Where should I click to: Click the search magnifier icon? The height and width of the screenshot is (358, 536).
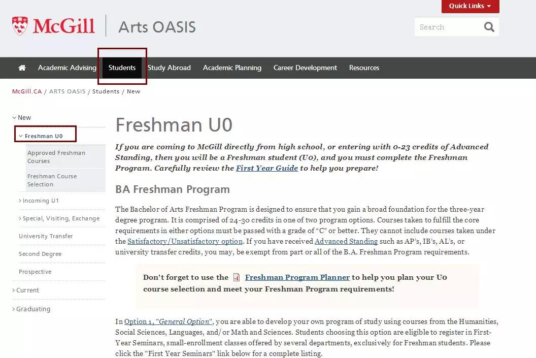[489, 27]
